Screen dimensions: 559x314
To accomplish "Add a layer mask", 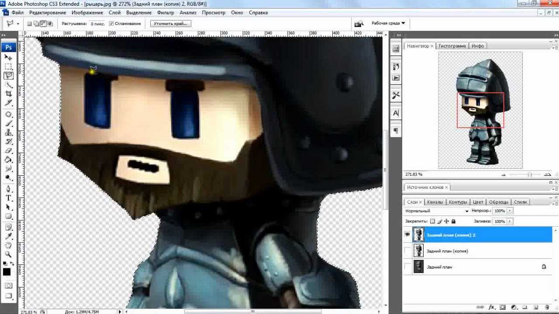I will (503, 307).
